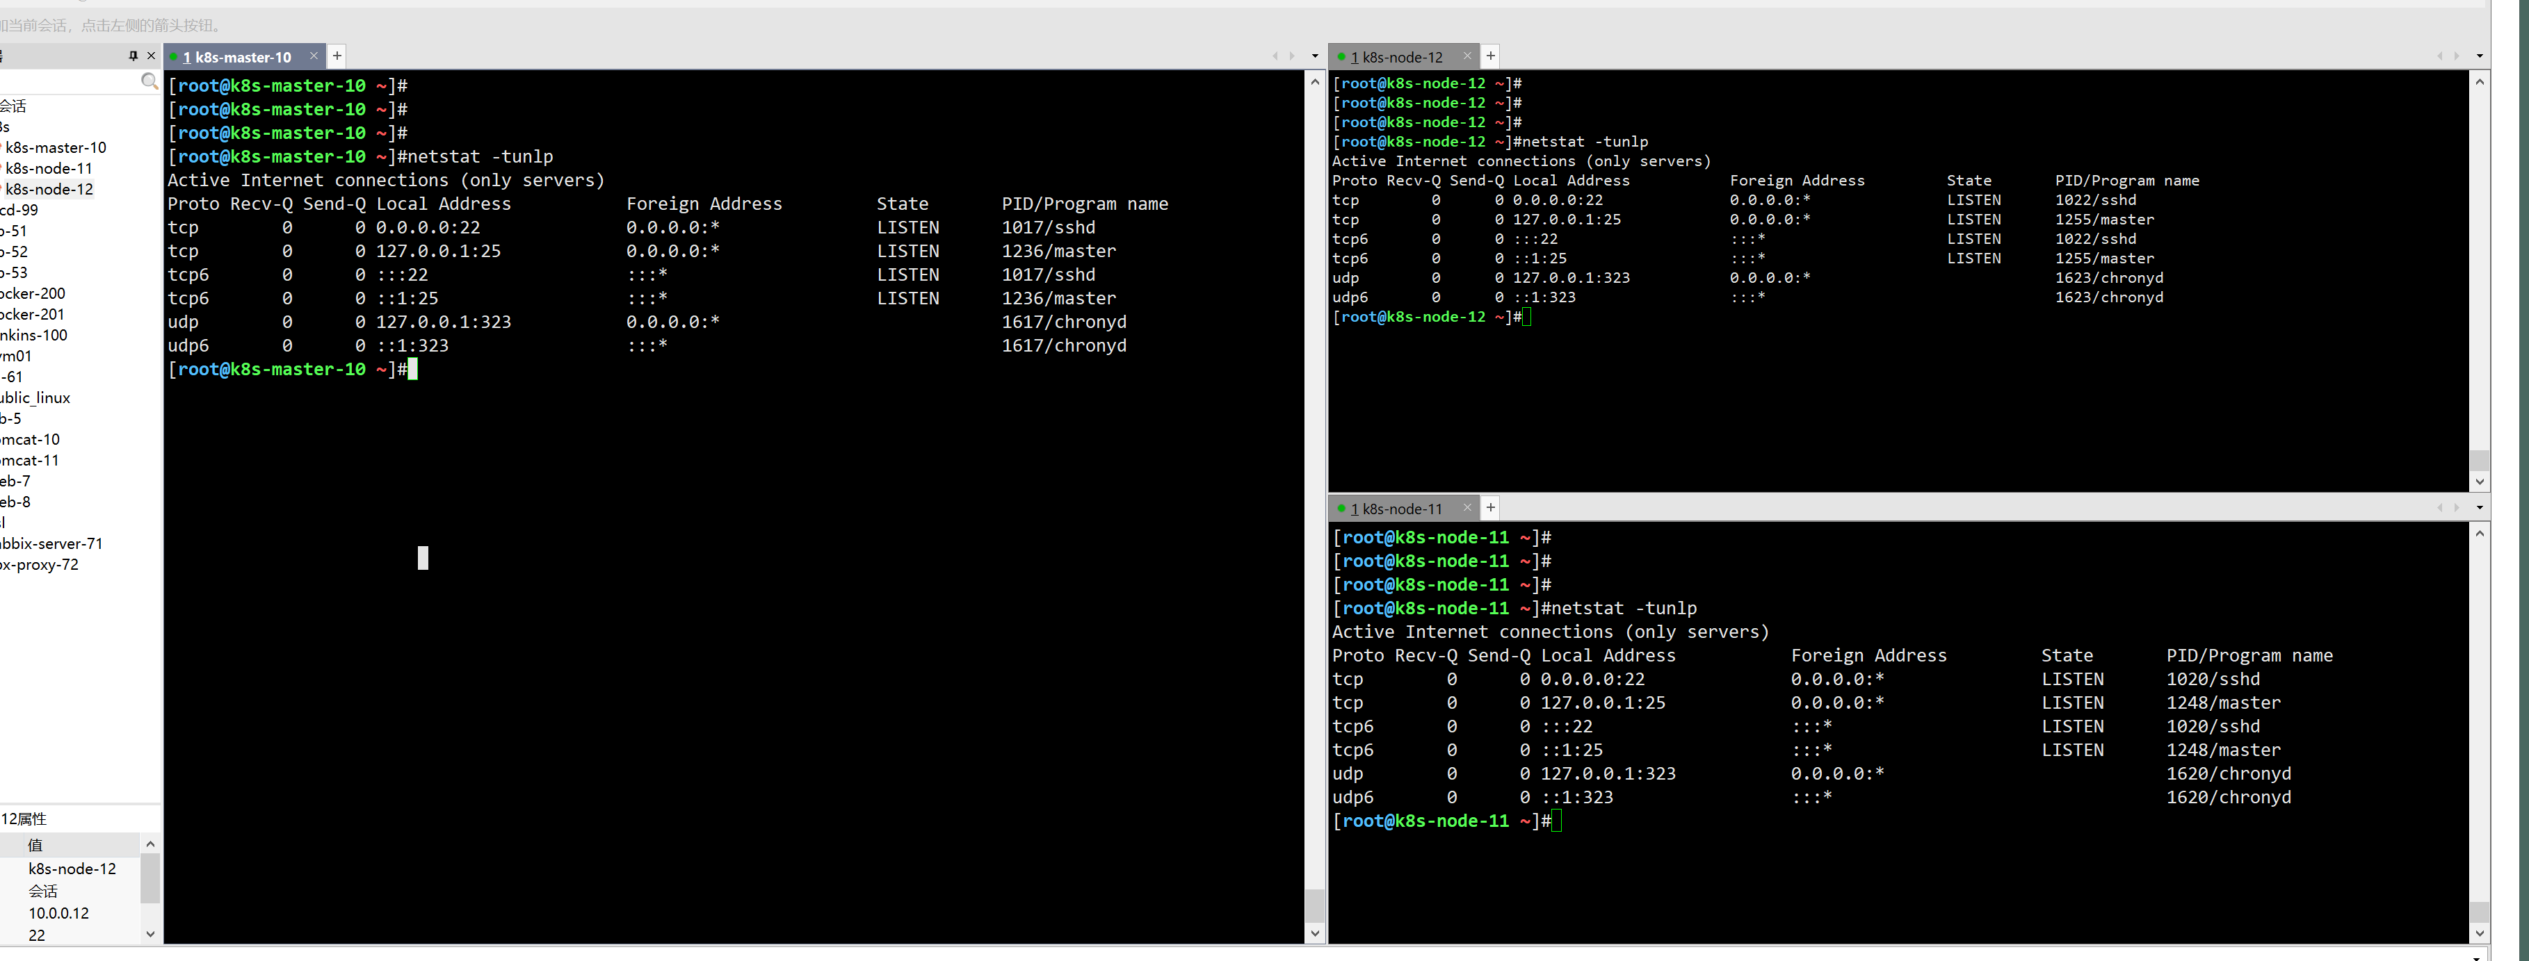Add a new tab beside k8s-node-11
Image resolution: width=2529 pixels, height=961 pixels.
coord(1490,507)
